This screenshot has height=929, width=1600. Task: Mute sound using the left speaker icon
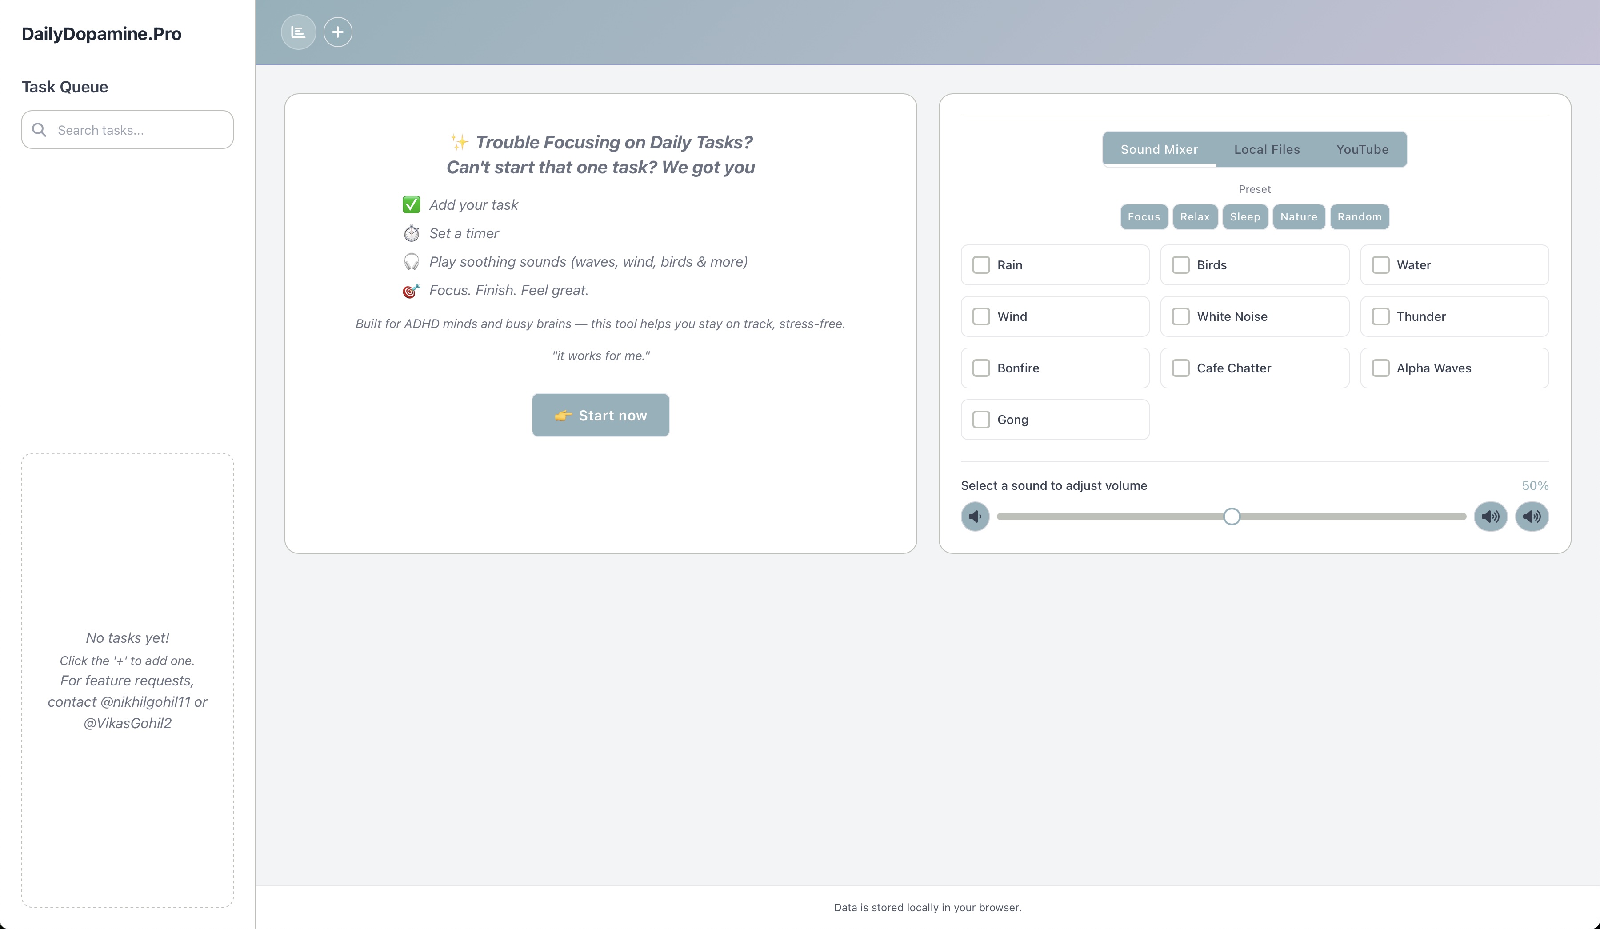pos(975,516)
